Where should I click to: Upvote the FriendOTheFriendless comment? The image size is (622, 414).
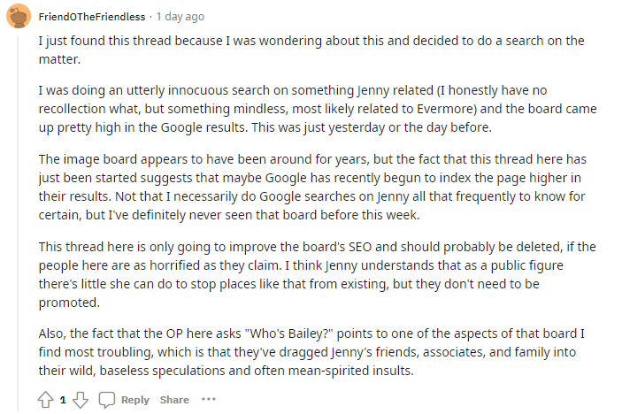(46, 400)
